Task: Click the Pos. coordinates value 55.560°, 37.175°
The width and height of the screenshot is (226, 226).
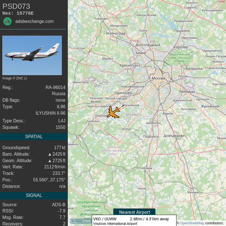Action: click(49, 180)
